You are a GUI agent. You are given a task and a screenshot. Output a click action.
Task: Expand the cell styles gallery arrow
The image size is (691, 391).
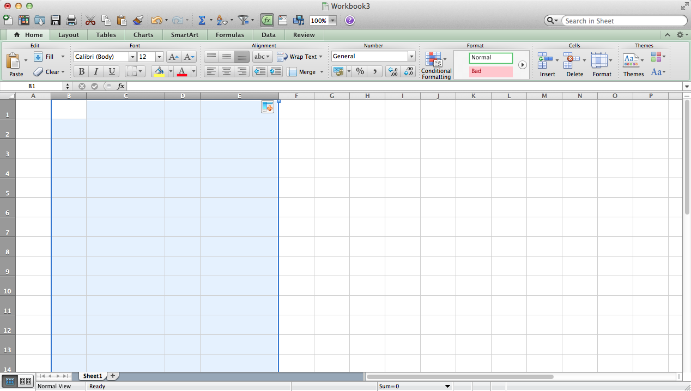pos(523,64)
